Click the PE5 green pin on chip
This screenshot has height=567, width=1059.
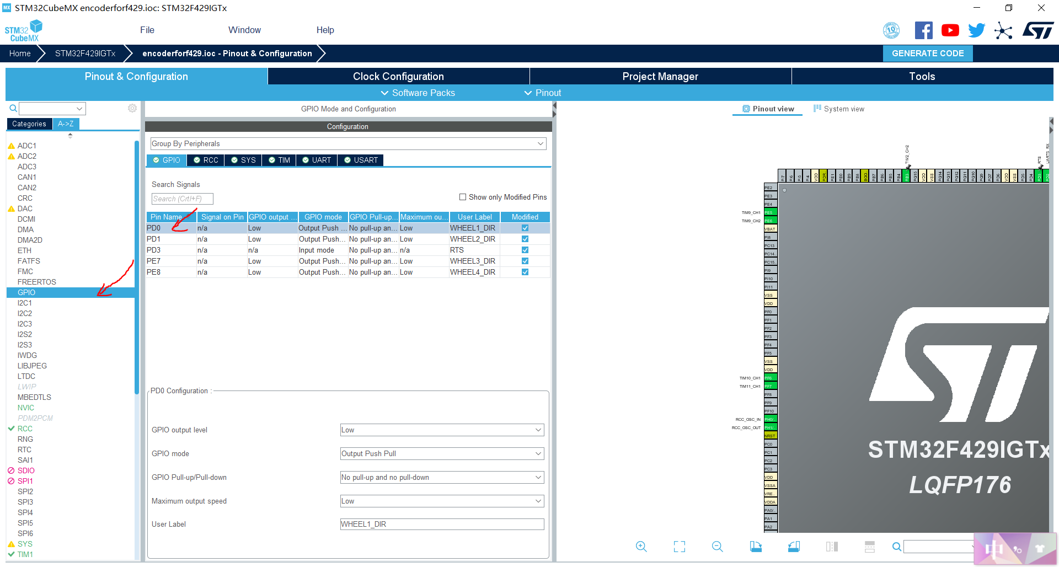pyautogui.click(x=771, y=212)
